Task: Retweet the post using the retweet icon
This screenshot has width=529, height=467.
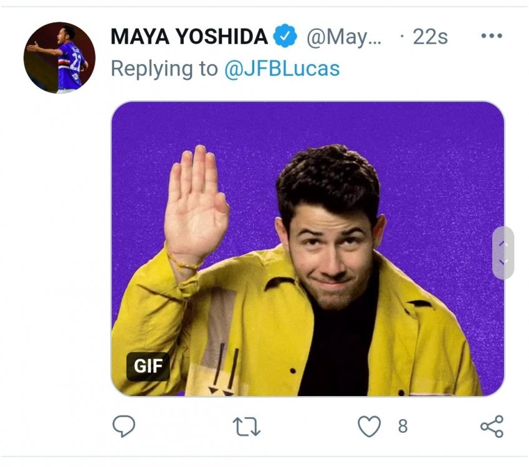Action: pyautogui.click(x=246, y=426)
